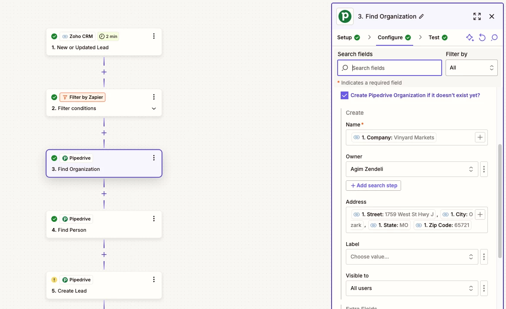
Task: Open the AI sparkle assistant icon
Action: click(470, 38)
